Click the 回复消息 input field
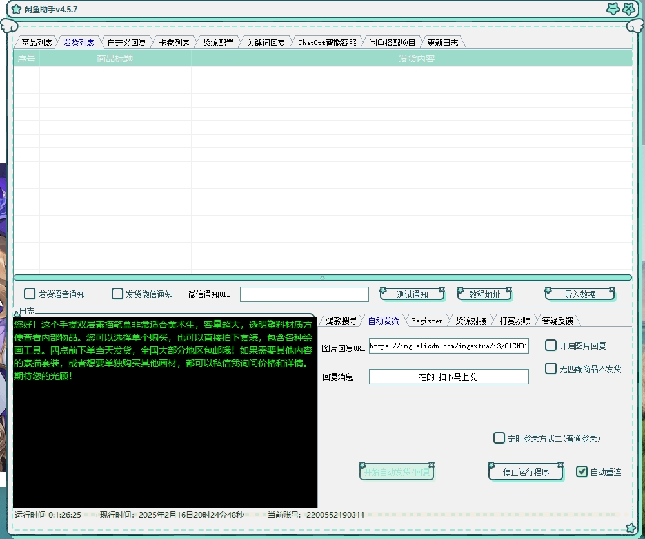645x539 pixels. 449,377
